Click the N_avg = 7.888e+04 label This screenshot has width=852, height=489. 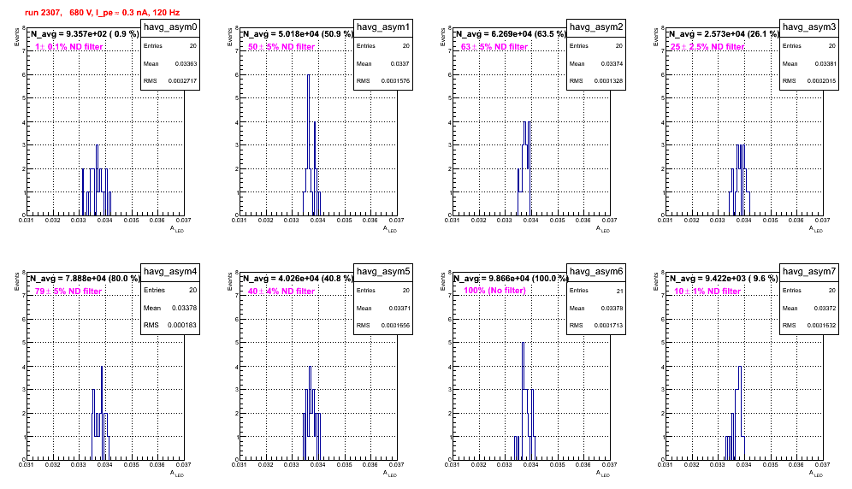pos(85,278)
